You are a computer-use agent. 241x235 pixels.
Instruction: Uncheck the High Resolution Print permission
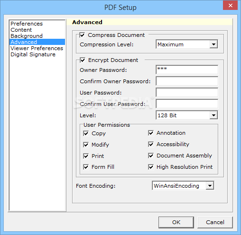pyautogui.click(x=151, y=167)
